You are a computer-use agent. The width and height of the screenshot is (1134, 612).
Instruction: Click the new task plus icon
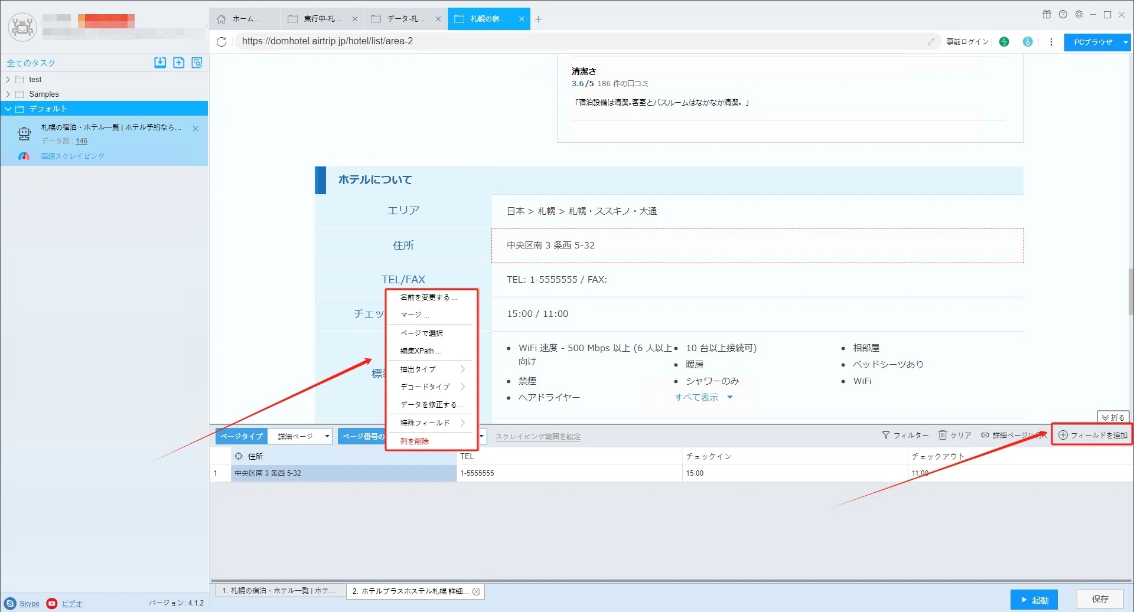[x=179, y=63]
